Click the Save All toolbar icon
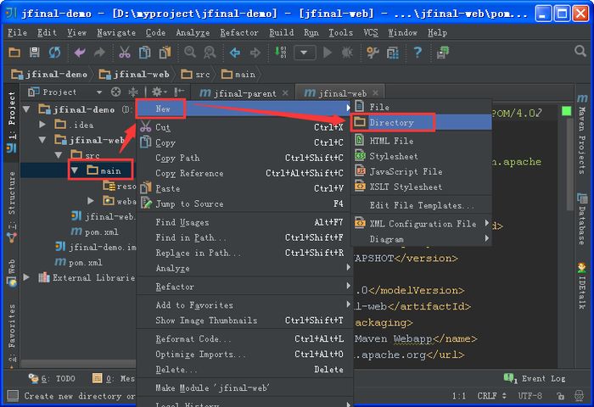This screenshot has height=407, width=594. coord(34,53)
